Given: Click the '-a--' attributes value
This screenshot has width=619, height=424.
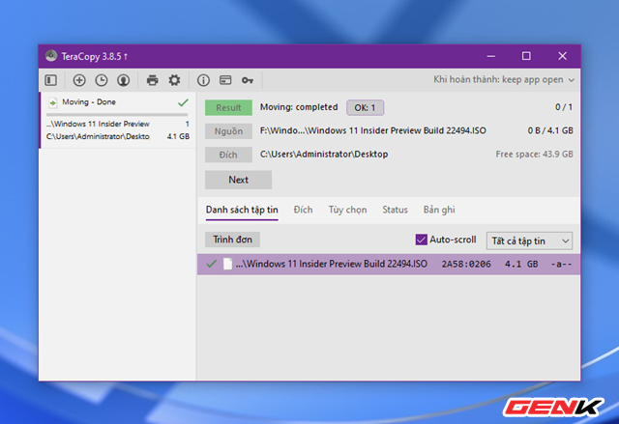Looking at the screenshot, I should point(561,264).
